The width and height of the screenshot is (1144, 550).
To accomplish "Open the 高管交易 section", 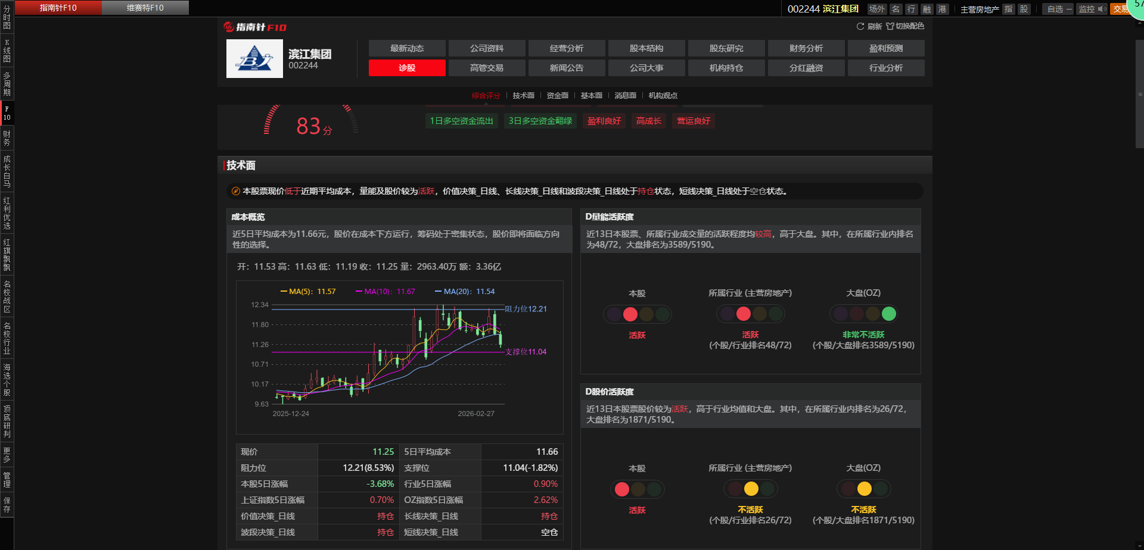I will (x=487, y=68).
